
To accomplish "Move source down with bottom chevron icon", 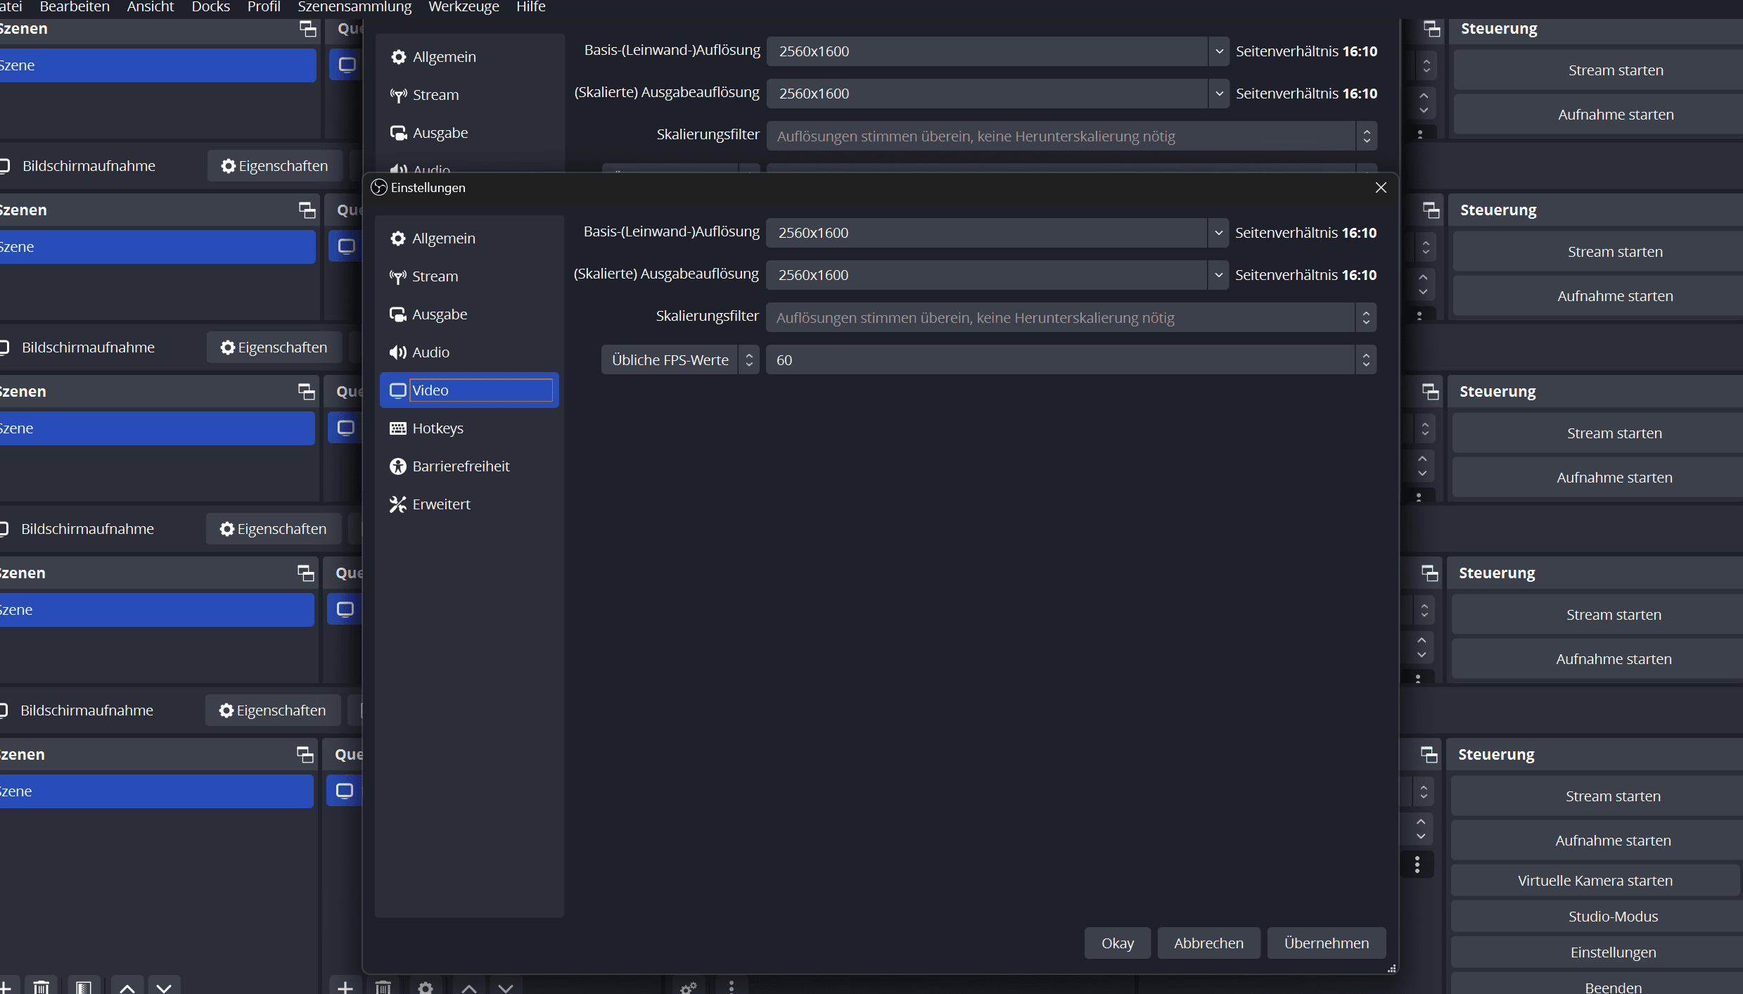I will pos(506,987).
